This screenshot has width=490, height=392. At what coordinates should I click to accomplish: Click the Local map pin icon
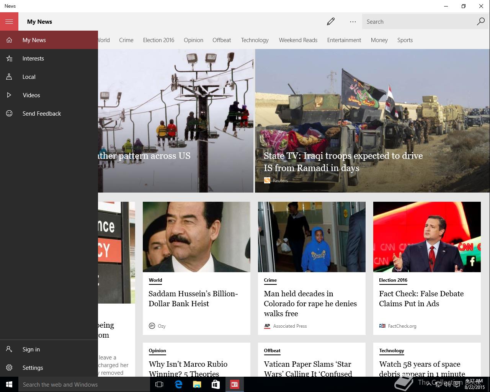click(9, 77)
